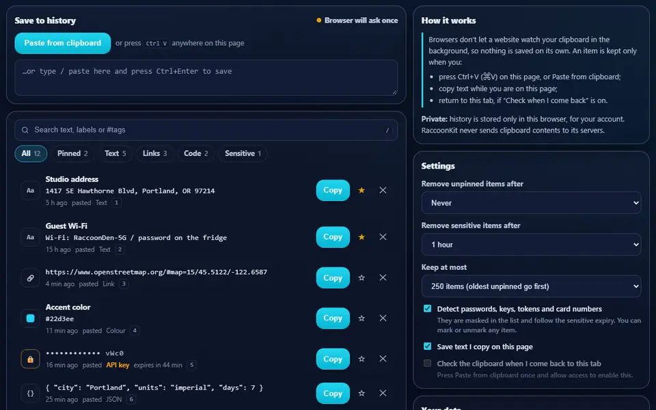Click the Aa text icon for Studio address
Viewport: 656px width, 410px height.
(x=31, y=191)
